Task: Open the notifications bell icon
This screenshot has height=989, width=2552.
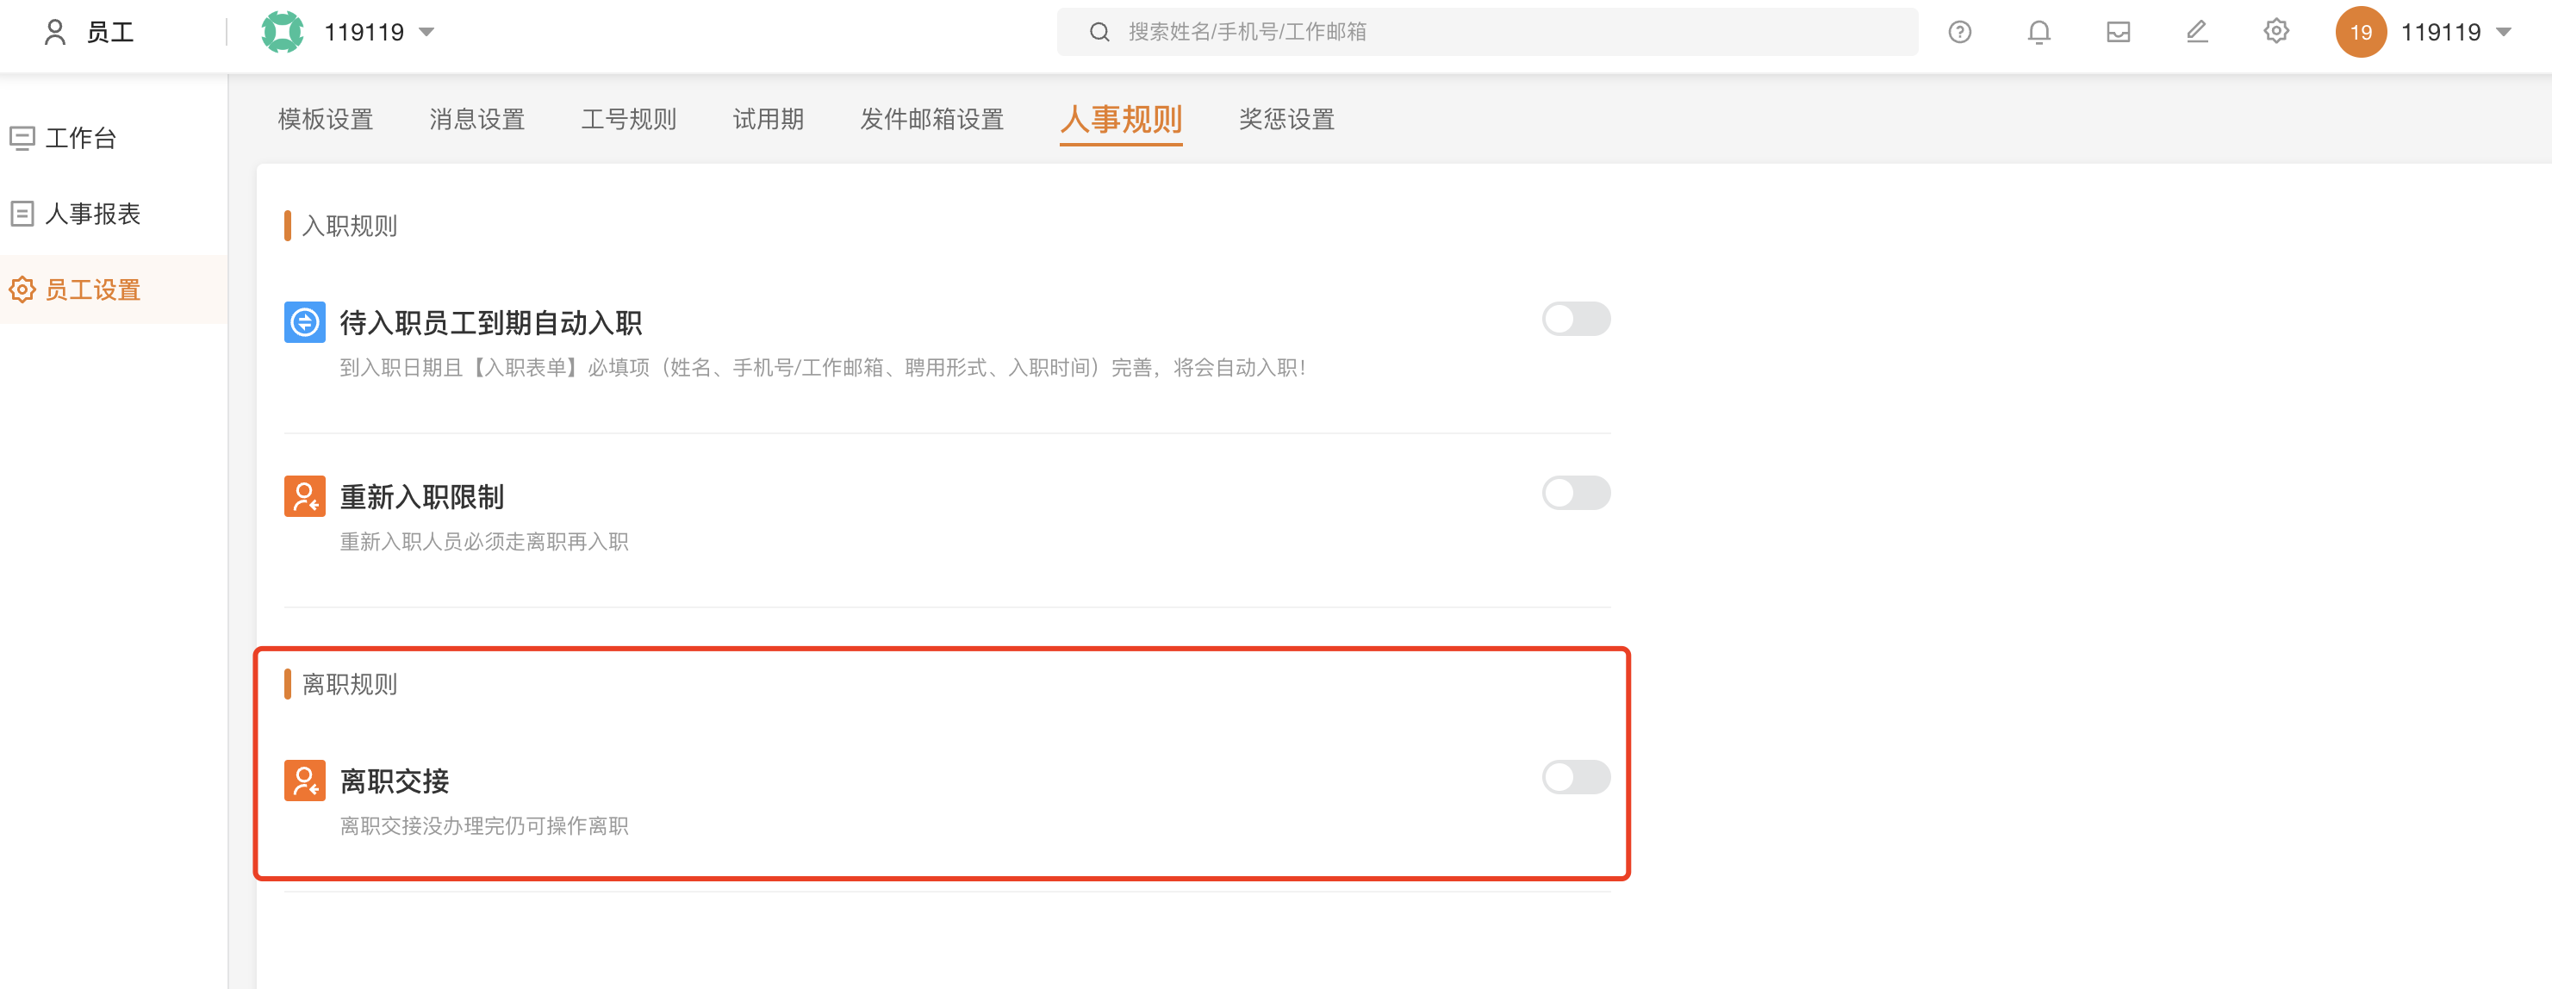Action: [x=2038, y=32]
